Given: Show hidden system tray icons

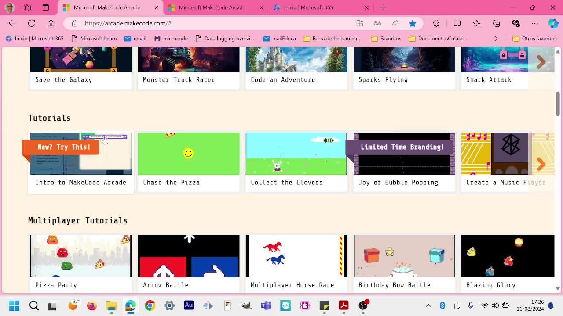Looking at the screenshot, I should point(428,305).
